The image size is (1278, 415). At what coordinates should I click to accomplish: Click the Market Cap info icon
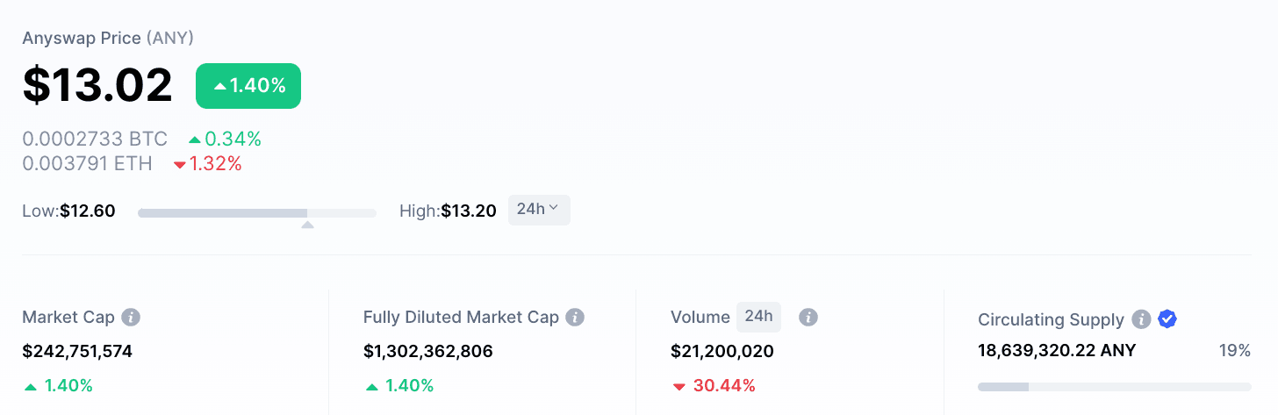[131, 318]
